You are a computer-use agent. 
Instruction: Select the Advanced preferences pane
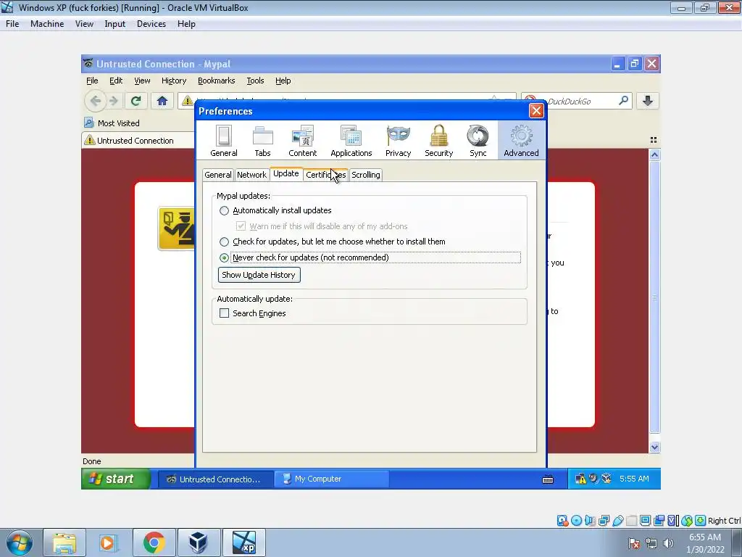tap(521, 141)
